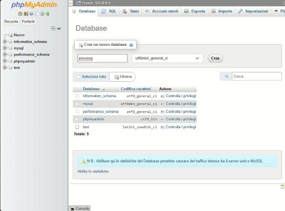Tick the Seleziona tutto checkbox
Viewport: 285px width, 211px height.
point(78,77)
